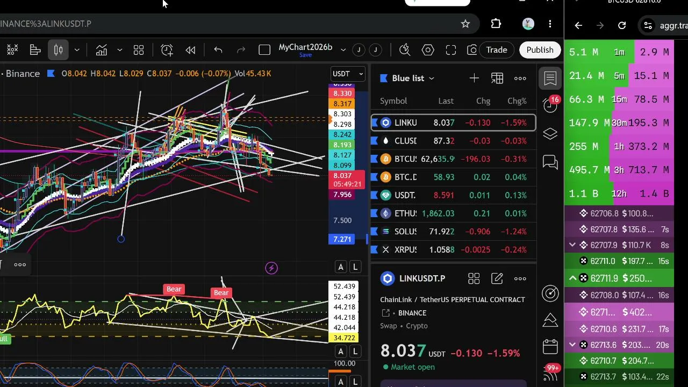Sort watchlist by the Last column header

(446, 101)
